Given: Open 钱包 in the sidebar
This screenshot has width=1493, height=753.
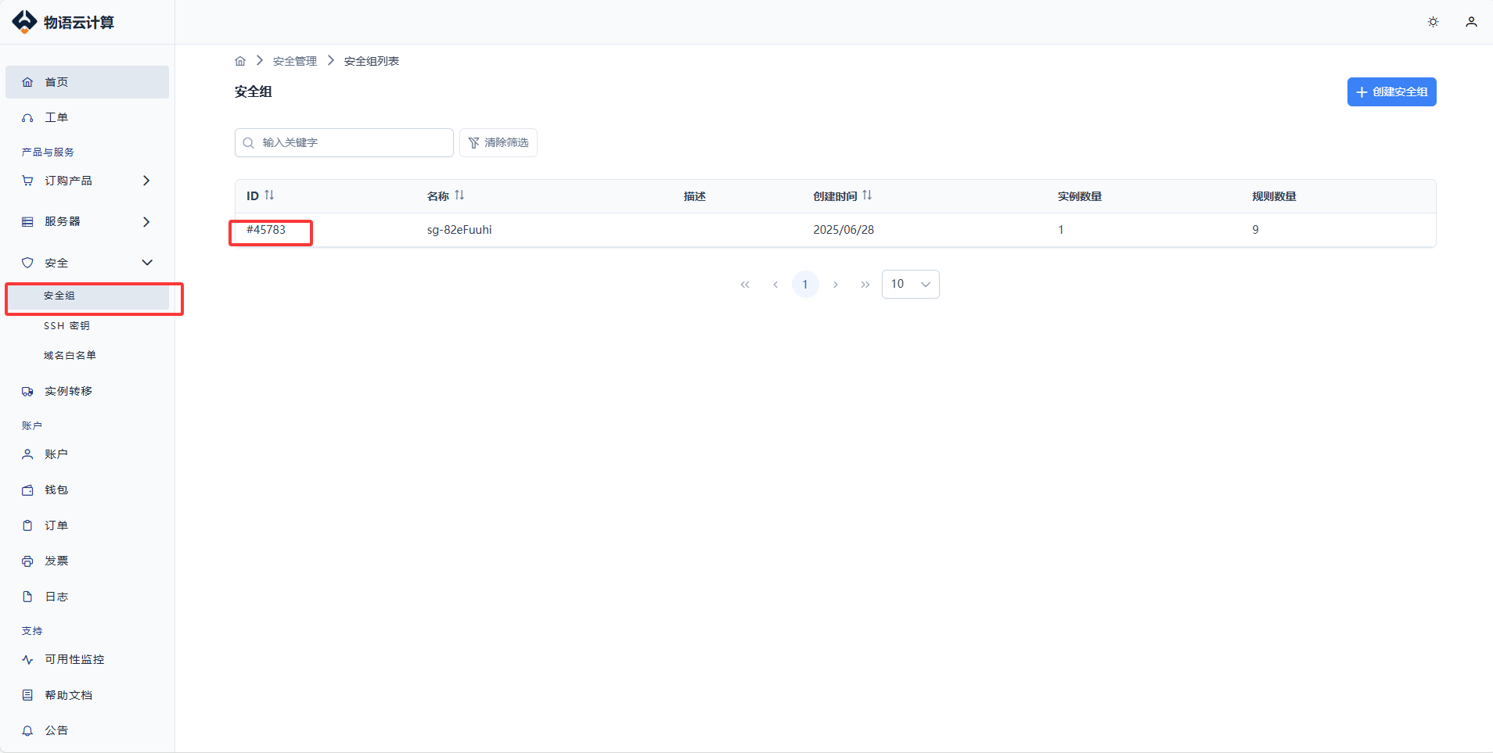Looking at the screenshot, I should point(56,490).
